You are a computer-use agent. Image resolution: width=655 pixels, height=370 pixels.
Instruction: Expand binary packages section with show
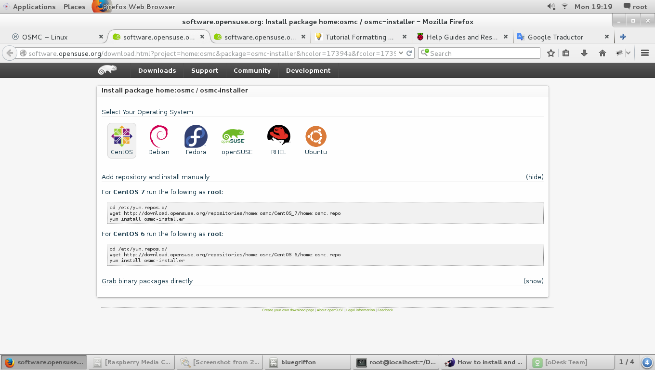click(534, 281)
